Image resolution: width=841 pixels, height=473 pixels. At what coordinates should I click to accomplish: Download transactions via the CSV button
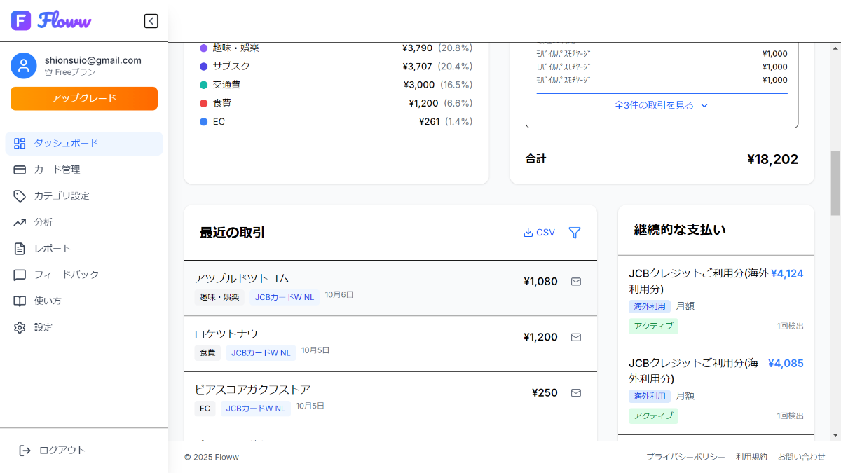[x=539, y=233]
